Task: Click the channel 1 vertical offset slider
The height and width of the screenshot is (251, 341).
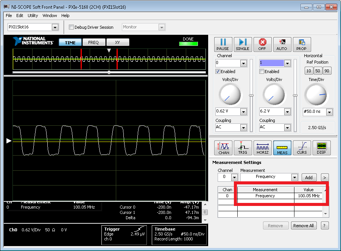Action: click(x=295, y=95)
